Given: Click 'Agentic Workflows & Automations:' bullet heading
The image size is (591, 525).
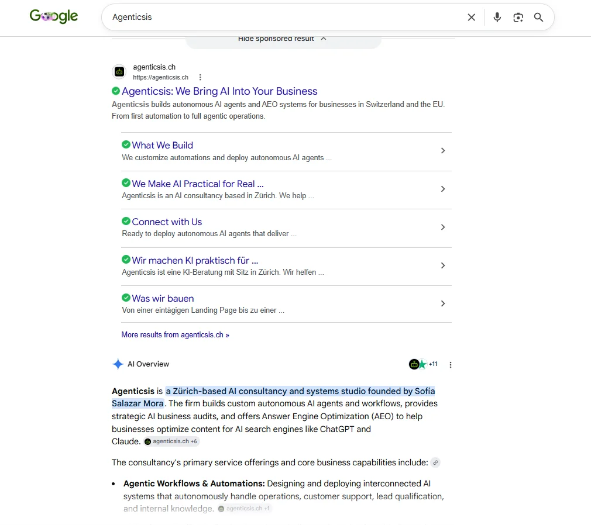Looking at the screenshot, I should pos(194,483).
